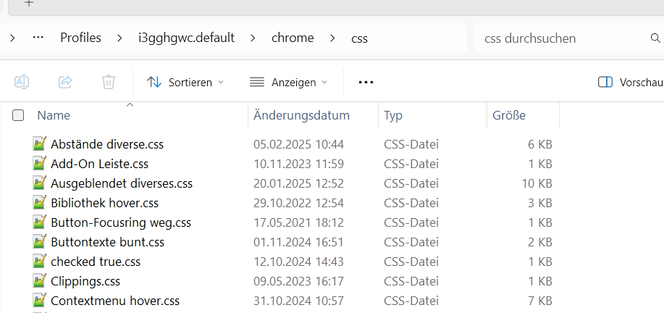Image resolution: width=664 pixels, height=313 pixels.
Task: Click the Rename toolbar icon
Action: coord(22,82)
